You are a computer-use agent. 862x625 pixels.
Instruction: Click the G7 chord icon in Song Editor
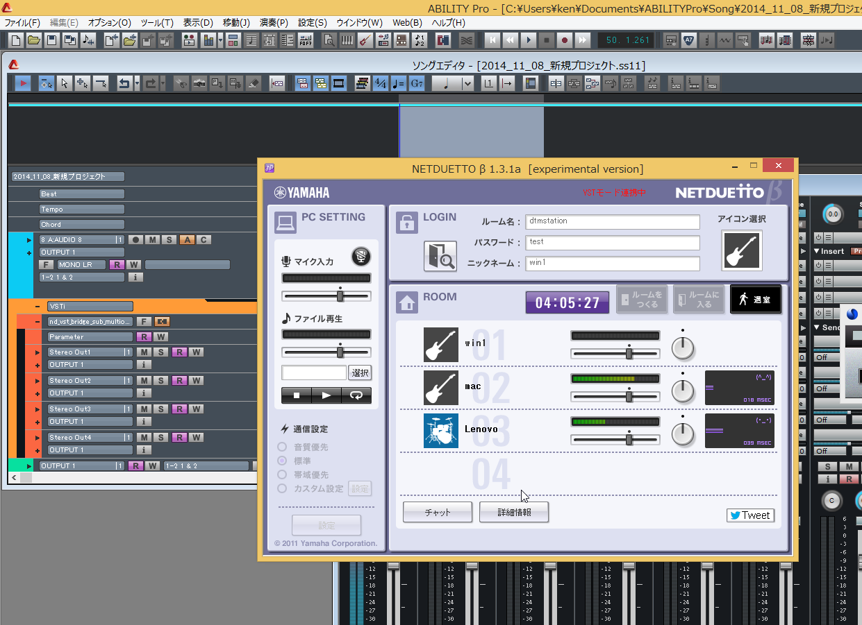click(x=417, y=84)
